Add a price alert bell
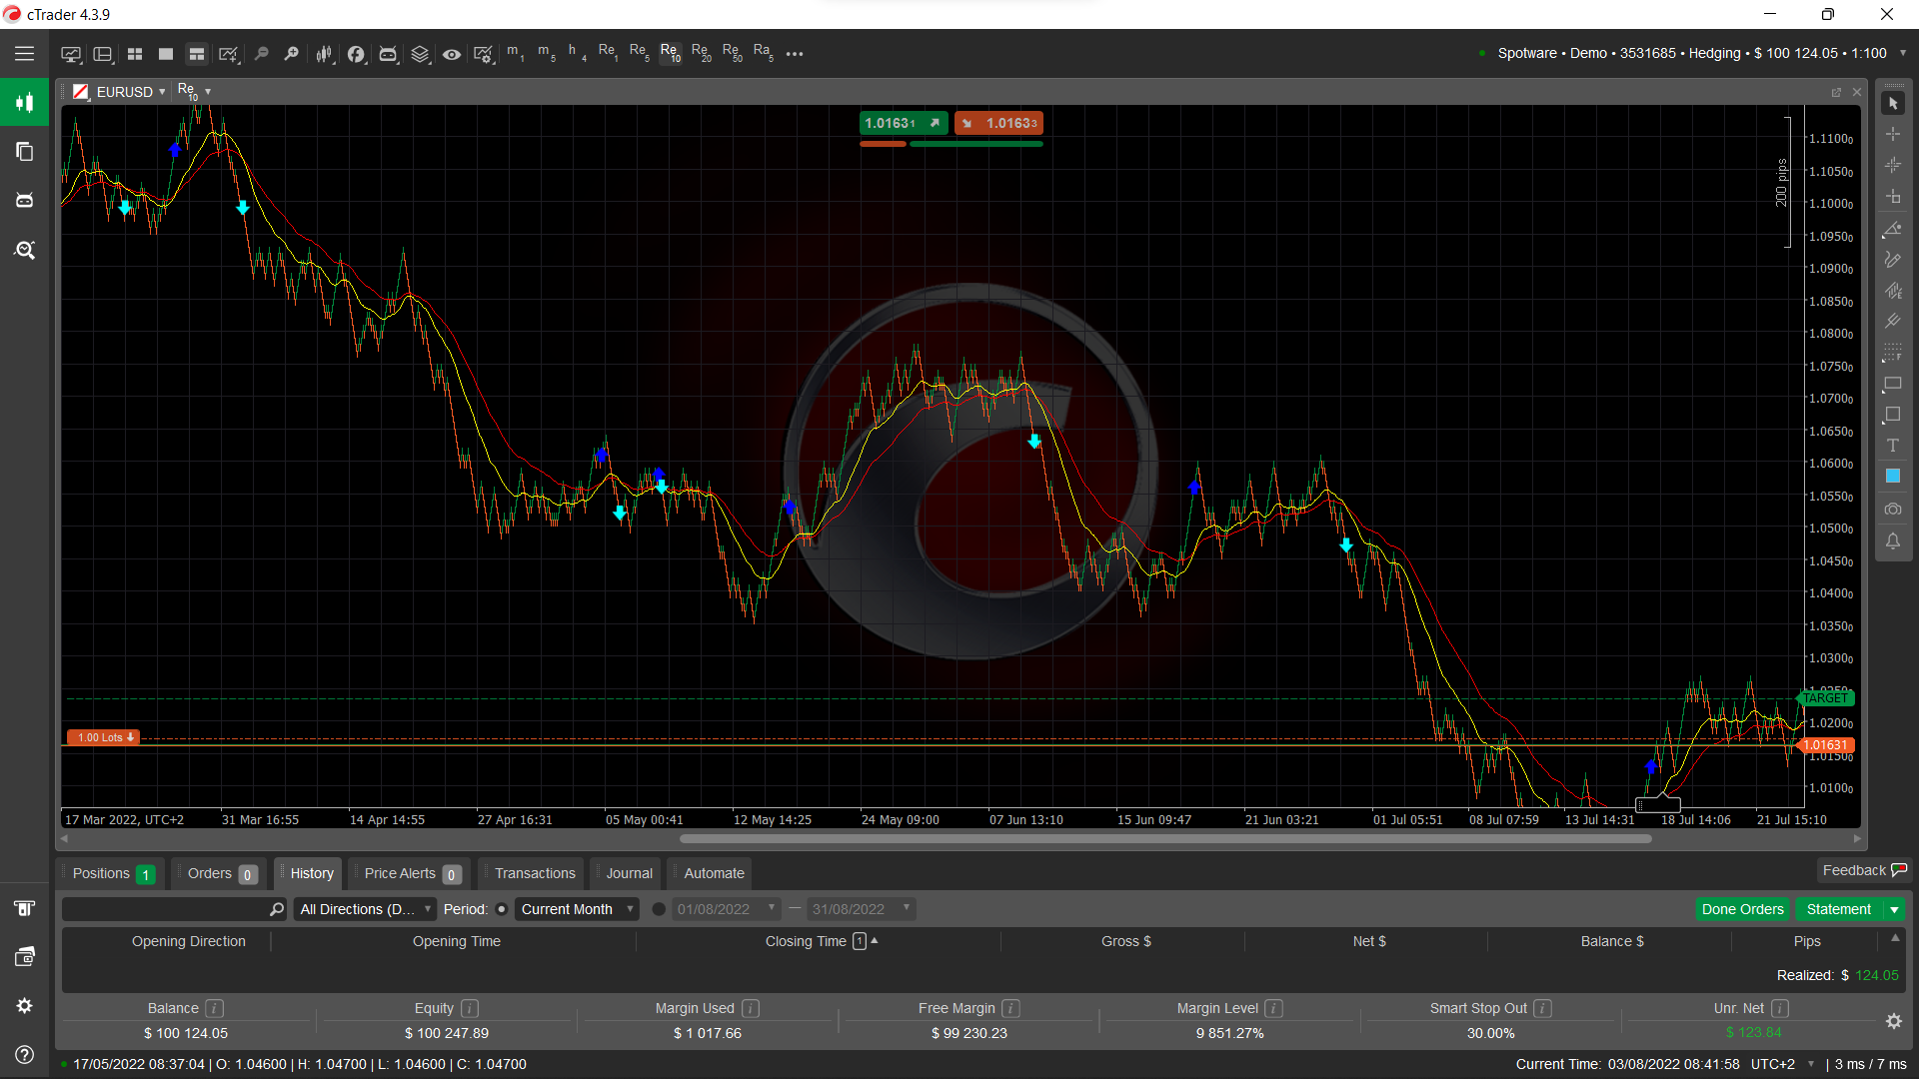 point(1893,541)
